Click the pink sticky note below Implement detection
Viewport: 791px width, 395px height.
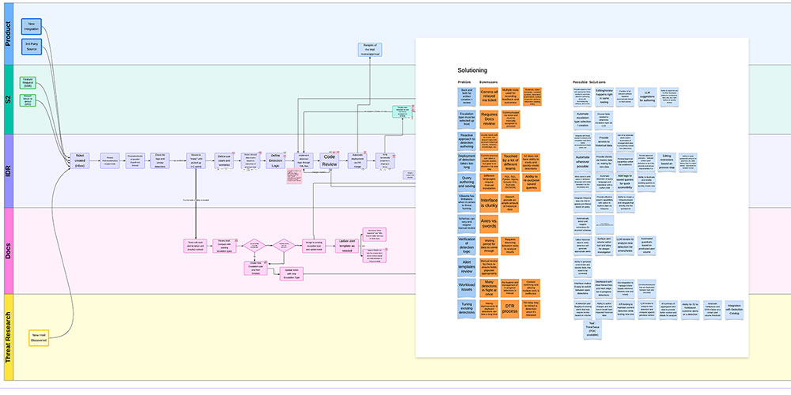coord(294,176)
